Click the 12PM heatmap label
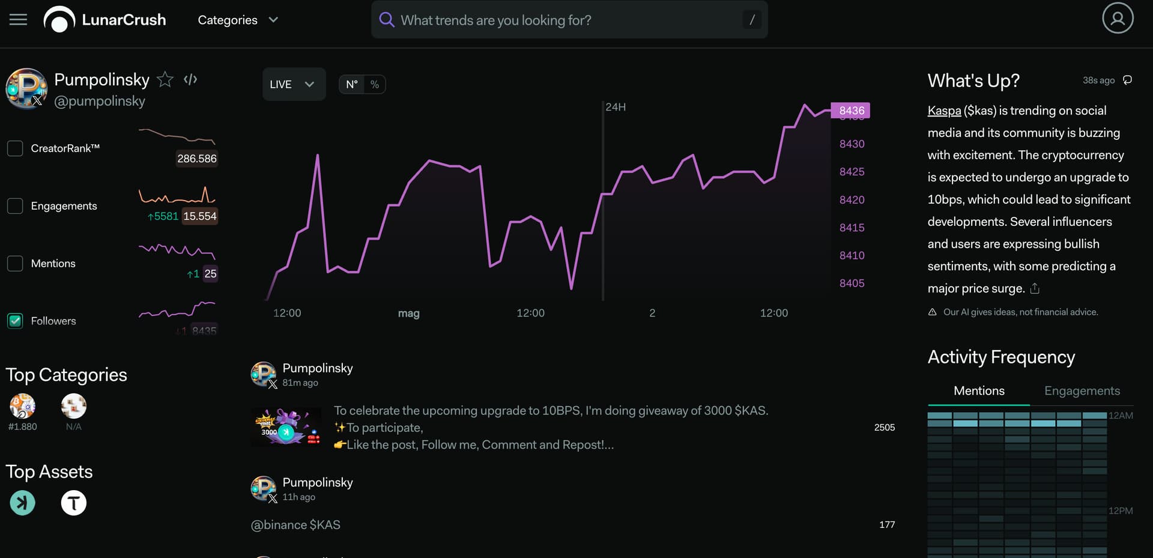 (1121, 511)
